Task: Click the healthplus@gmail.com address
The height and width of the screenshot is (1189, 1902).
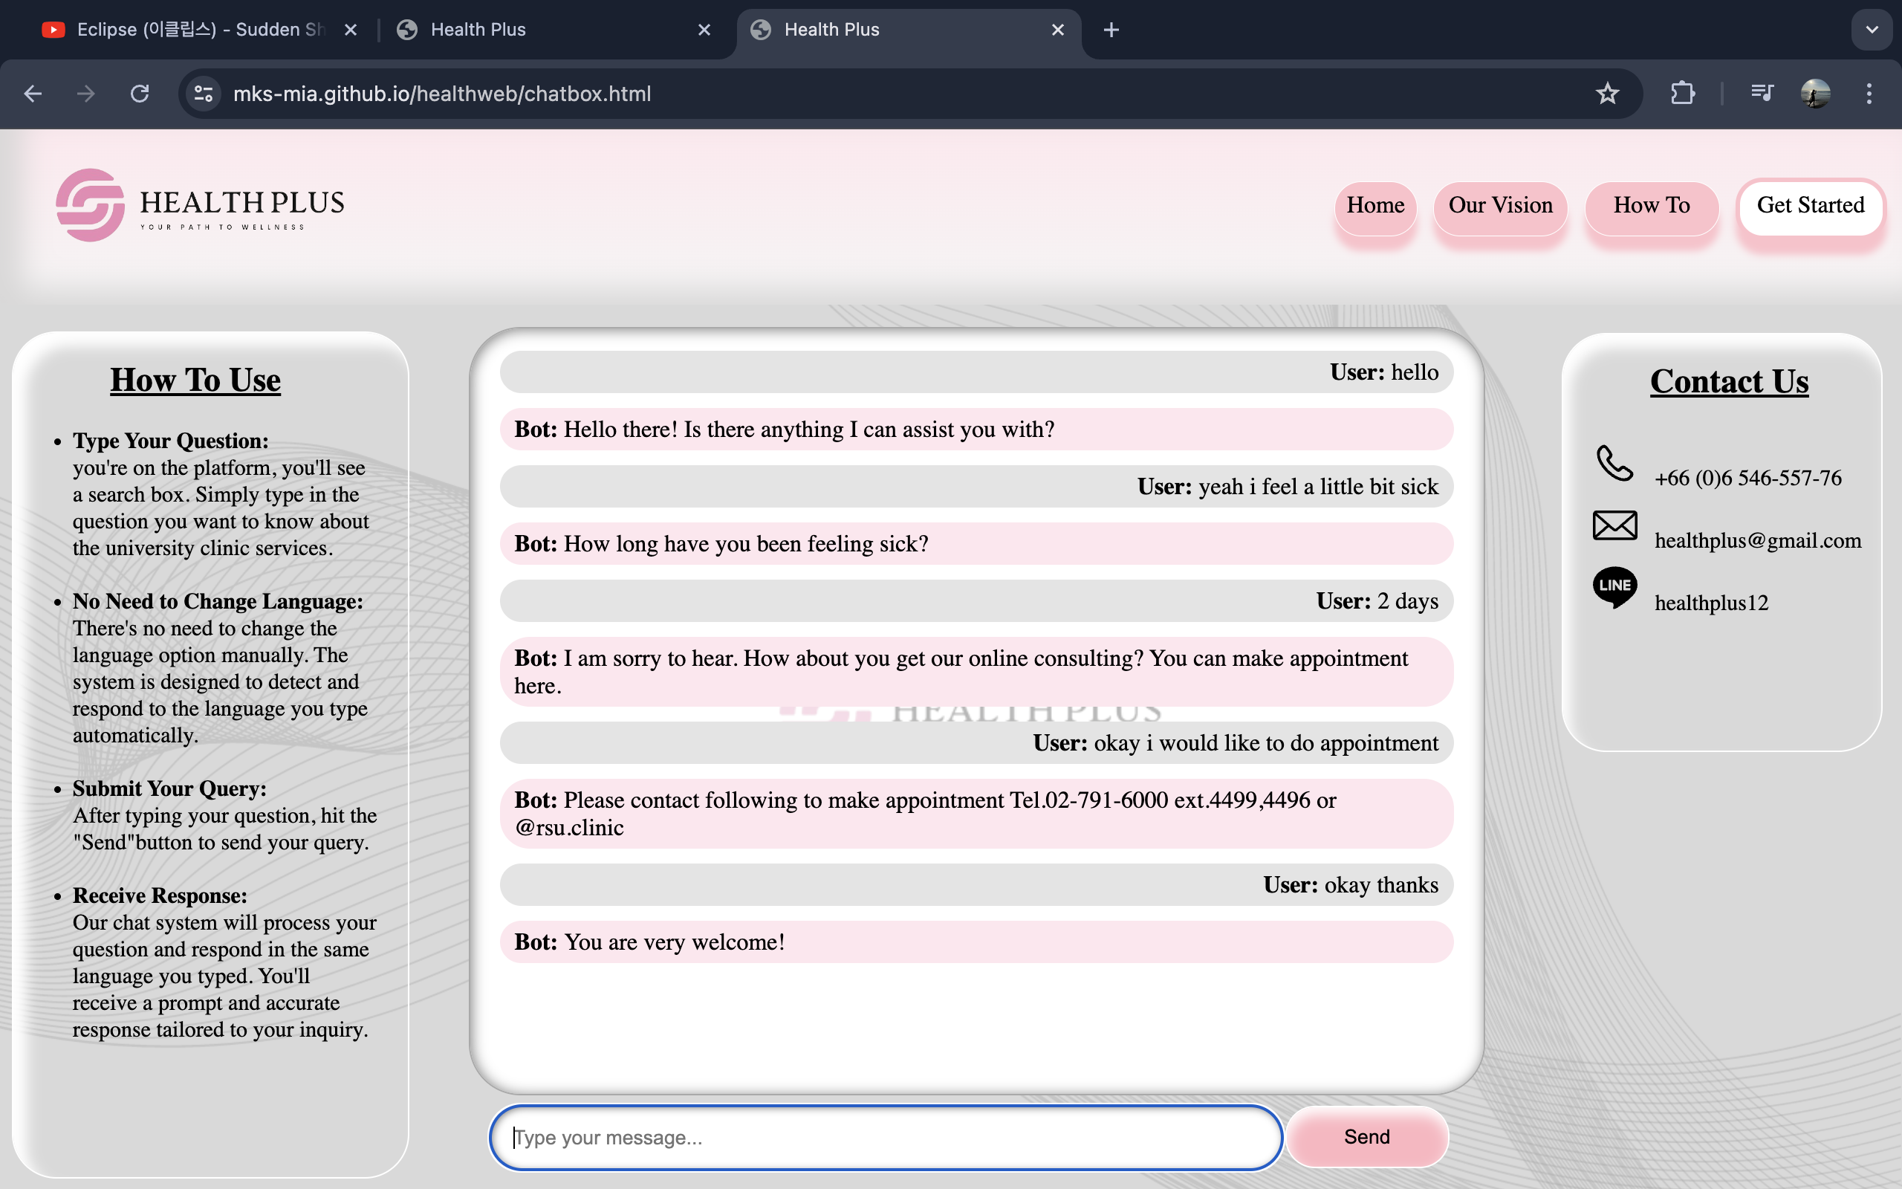Action: (1757, 540)
